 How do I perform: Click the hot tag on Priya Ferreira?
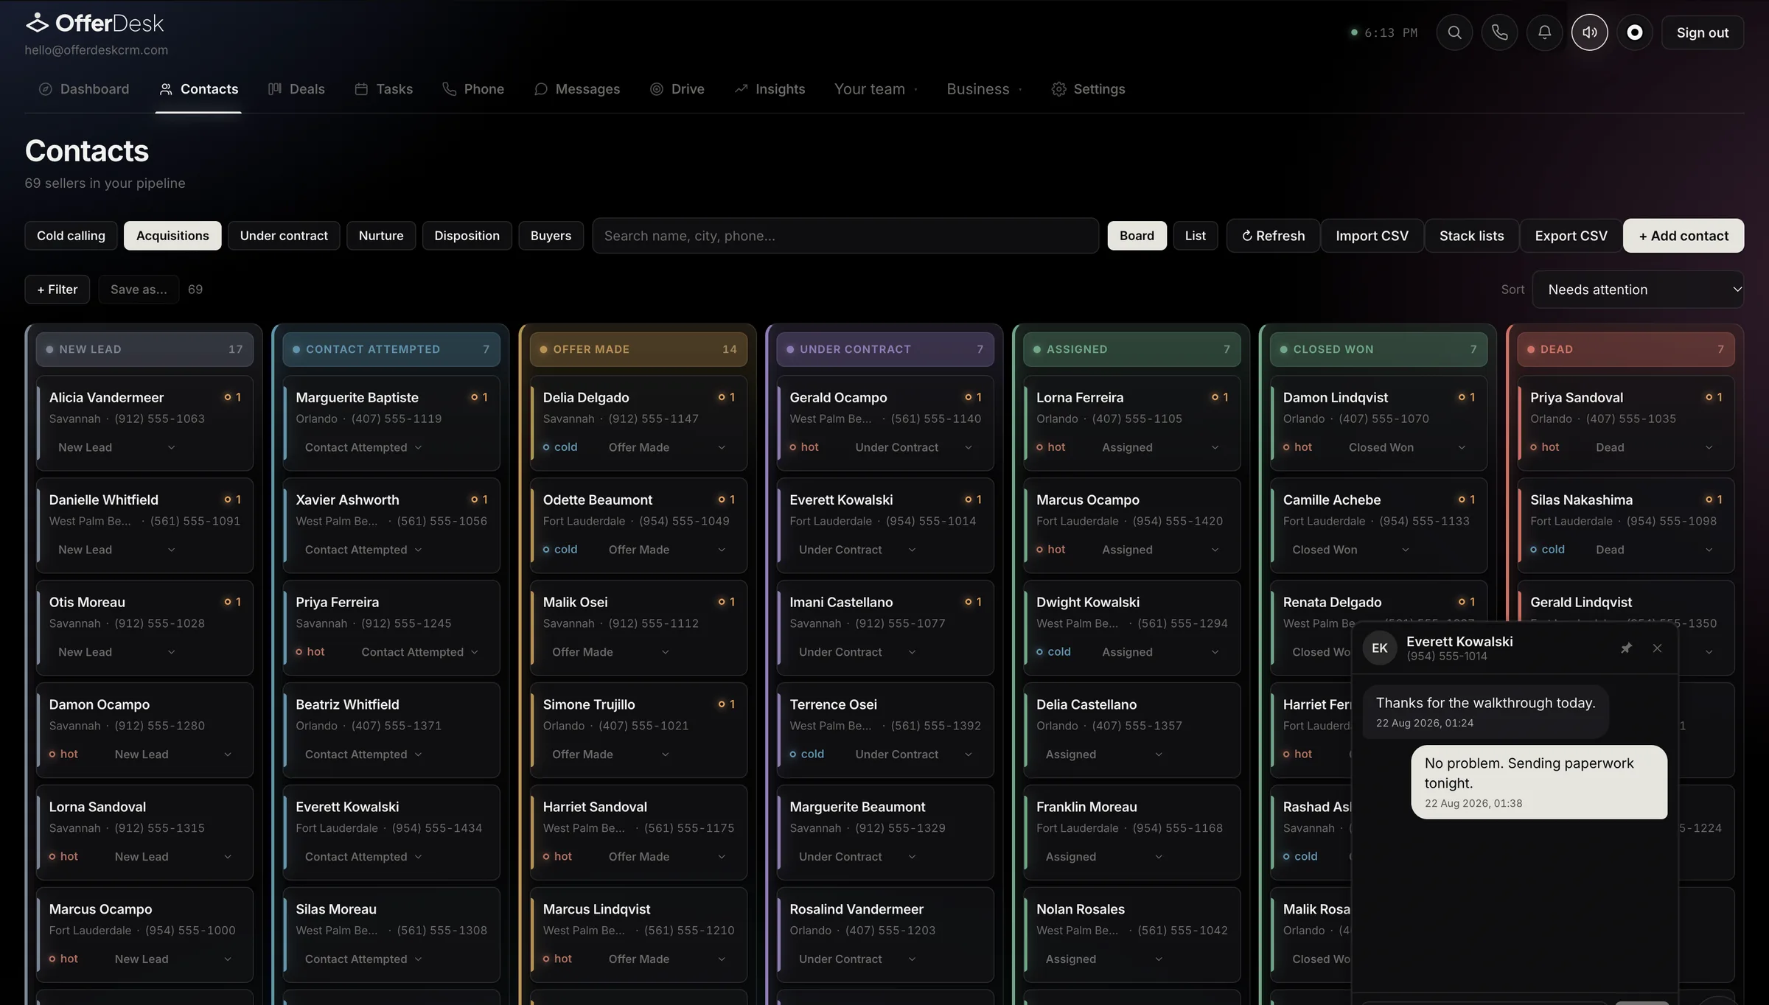coord(310,652)
